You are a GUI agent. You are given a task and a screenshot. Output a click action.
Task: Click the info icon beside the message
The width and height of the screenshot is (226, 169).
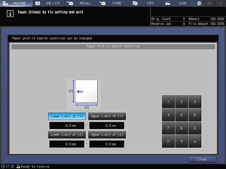[x=10, y=14]
